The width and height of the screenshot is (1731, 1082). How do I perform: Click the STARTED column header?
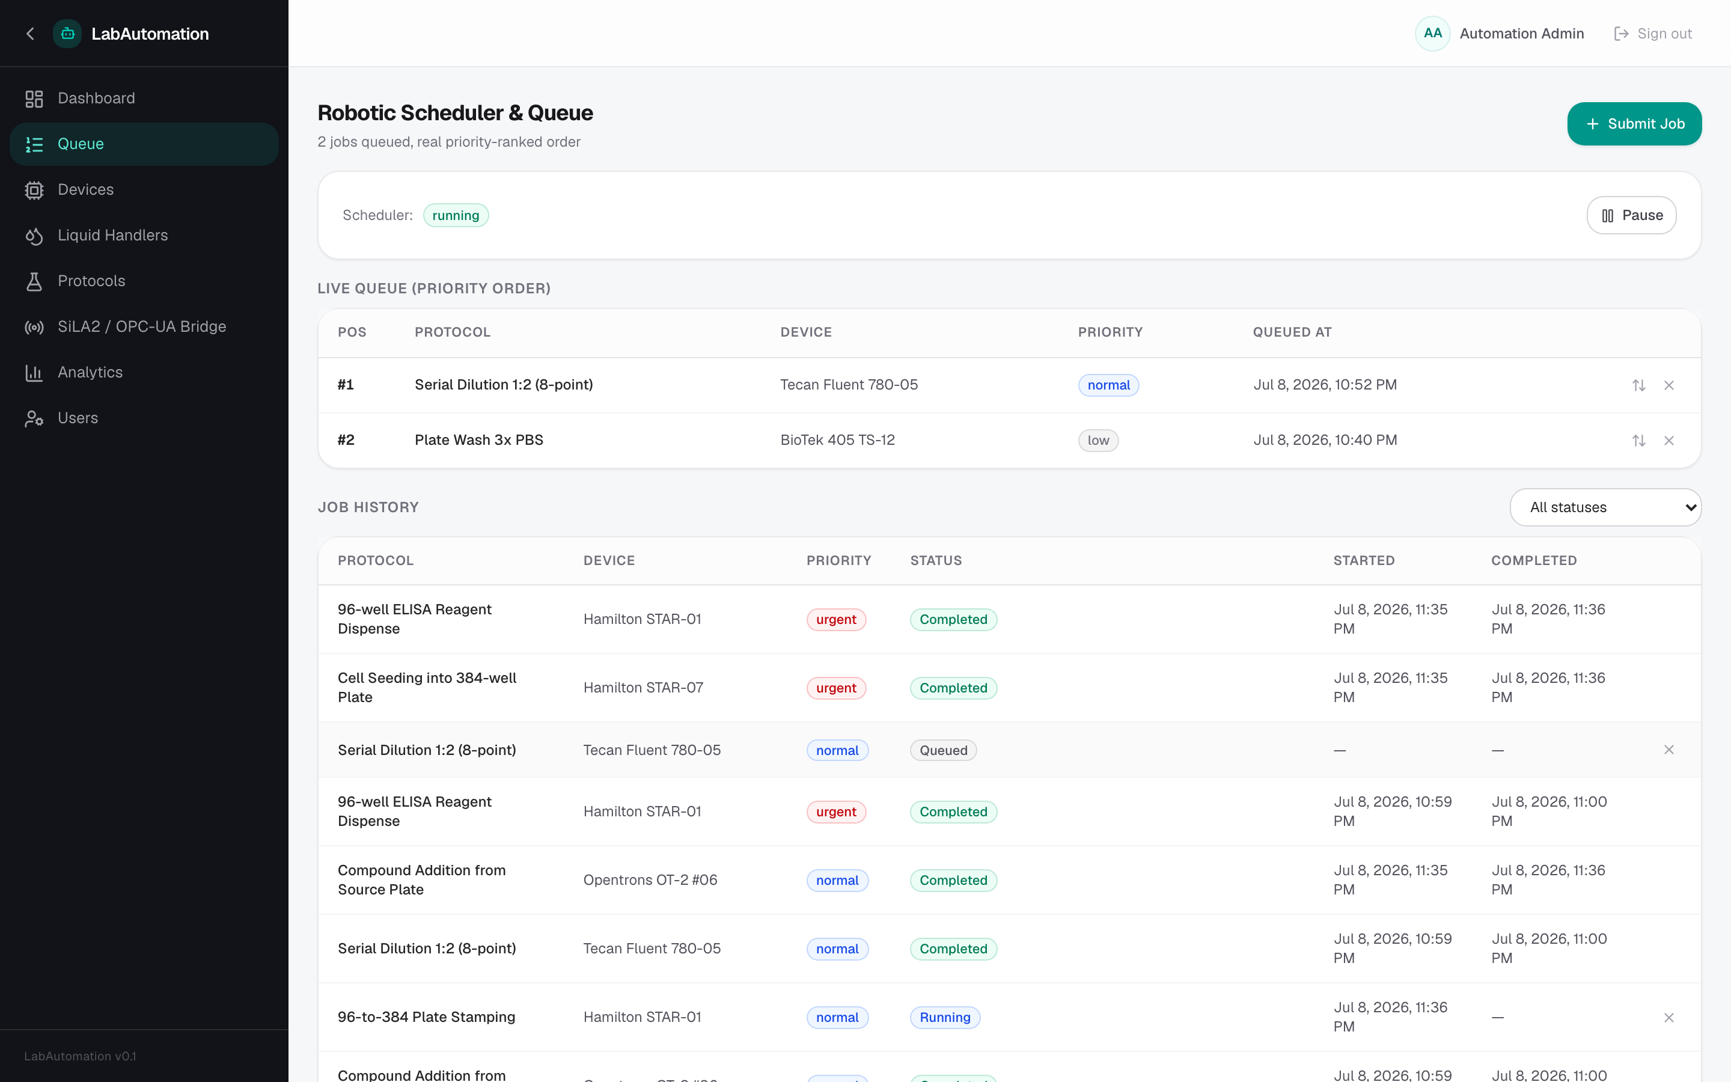coord(1363,561)
